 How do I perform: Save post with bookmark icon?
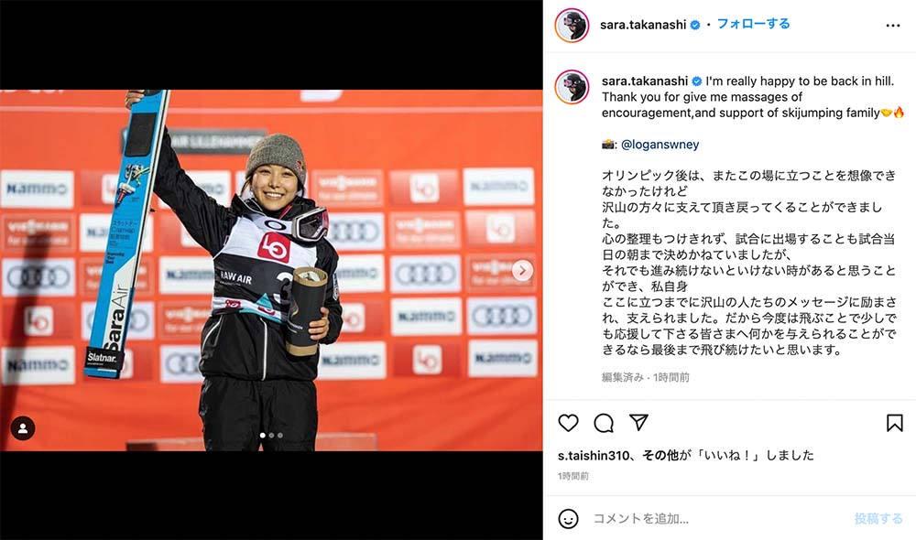coord(894,423)
